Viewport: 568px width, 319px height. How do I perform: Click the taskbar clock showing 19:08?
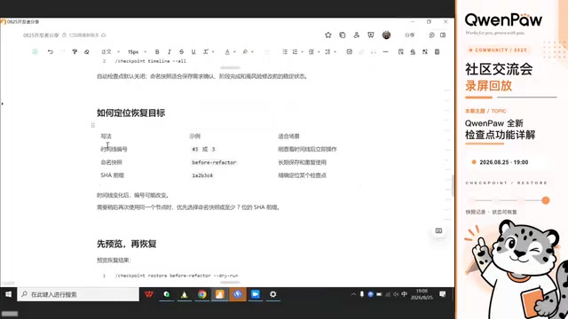(x=422, y=294)
